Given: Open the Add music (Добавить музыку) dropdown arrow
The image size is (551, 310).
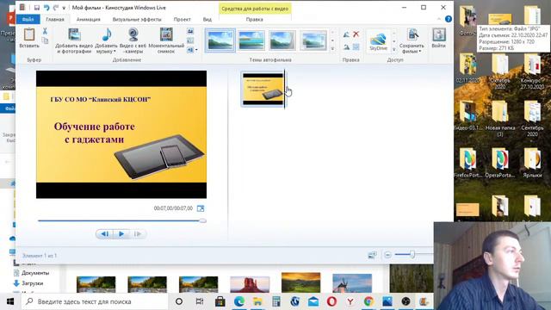Looking at the screenshot, I should coord(115,52).
